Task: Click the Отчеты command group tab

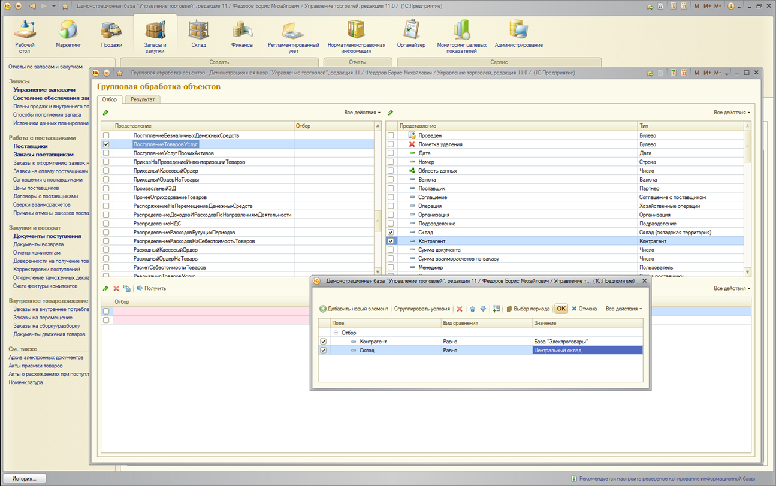Action: (x=358, y=62)
